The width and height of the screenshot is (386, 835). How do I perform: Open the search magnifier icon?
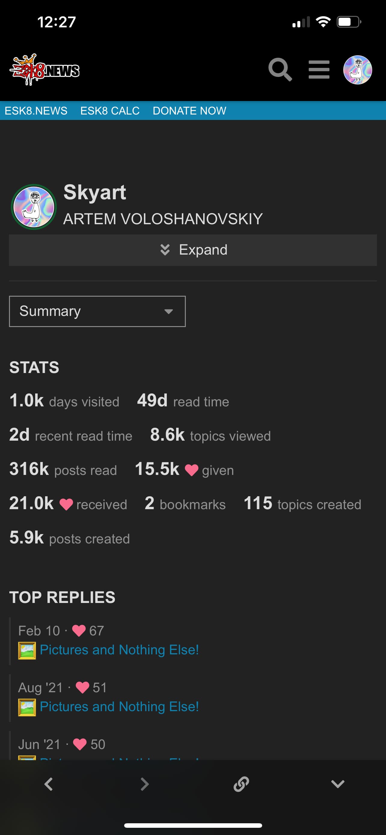click(x=280, y=69)
